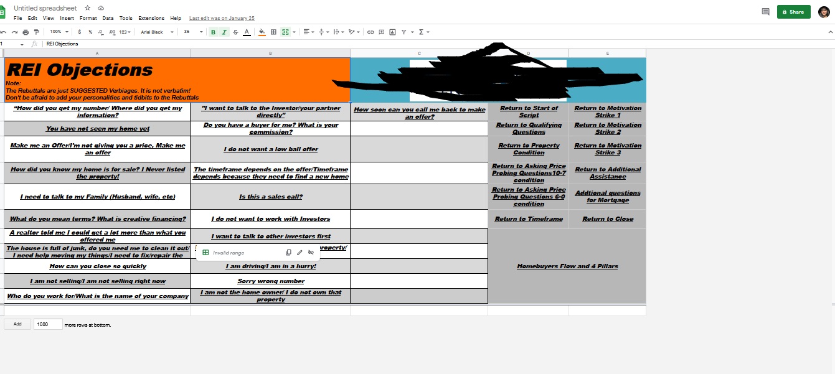This screenshot has height=374, width=835.
Task: Open the borders menu
Action: click(x=273, y=32)
